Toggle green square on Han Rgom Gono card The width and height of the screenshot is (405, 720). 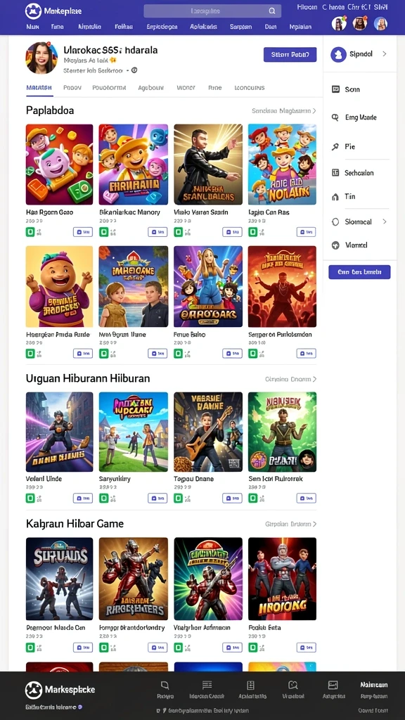click(30, 232)
